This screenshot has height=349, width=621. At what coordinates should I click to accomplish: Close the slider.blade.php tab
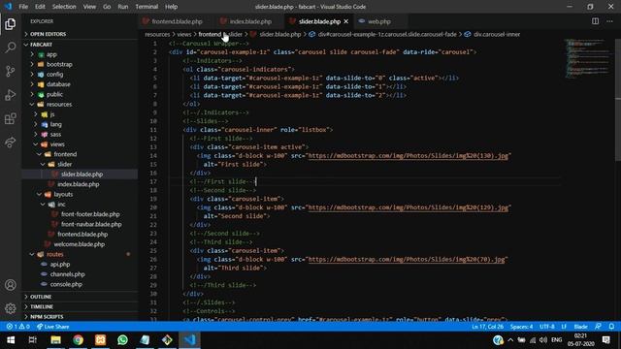coord(346,21)
